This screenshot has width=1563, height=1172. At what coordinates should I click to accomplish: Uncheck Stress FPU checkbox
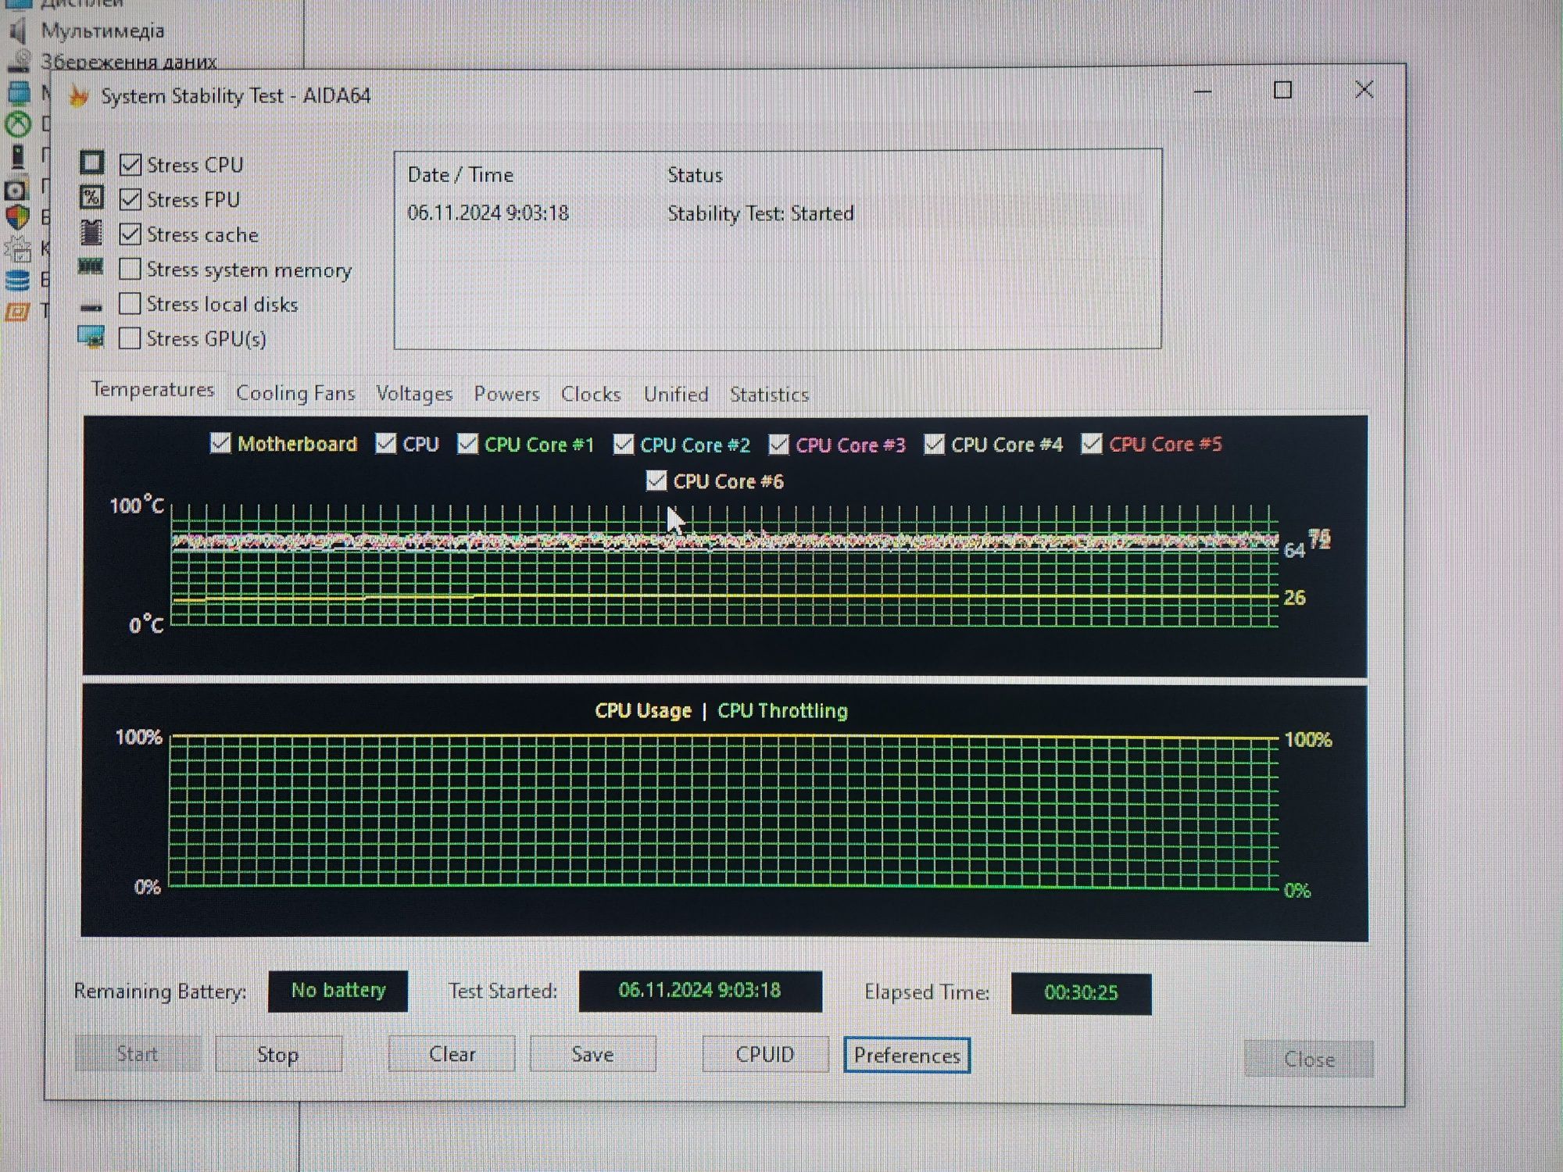(131, 199)
